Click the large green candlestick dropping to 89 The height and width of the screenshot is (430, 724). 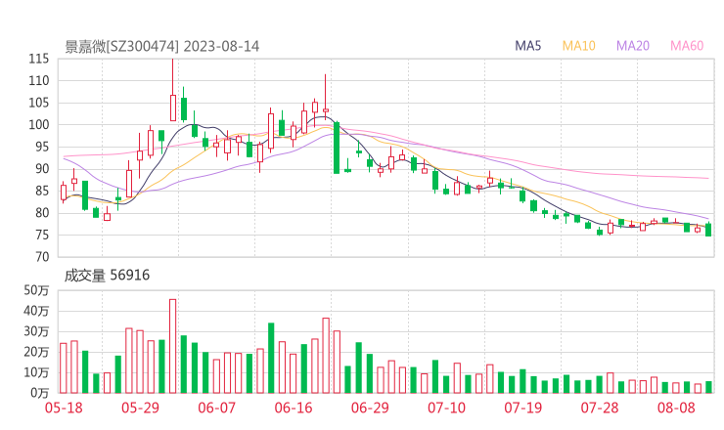click(x=337, y=148)
